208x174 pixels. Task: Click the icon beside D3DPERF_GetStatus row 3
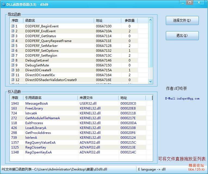tap(13, 36)
